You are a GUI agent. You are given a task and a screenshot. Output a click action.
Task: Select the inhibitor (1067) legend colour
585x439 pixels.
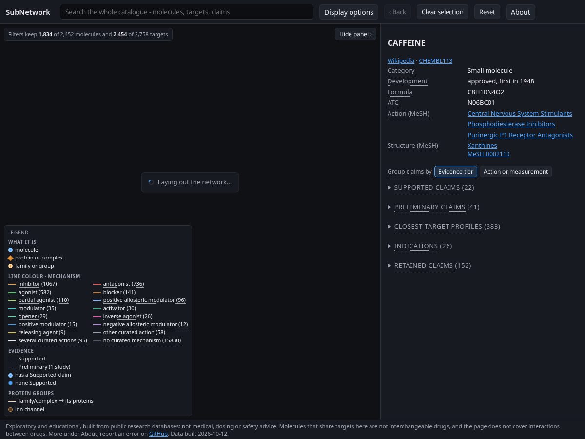tap(38, 284)
